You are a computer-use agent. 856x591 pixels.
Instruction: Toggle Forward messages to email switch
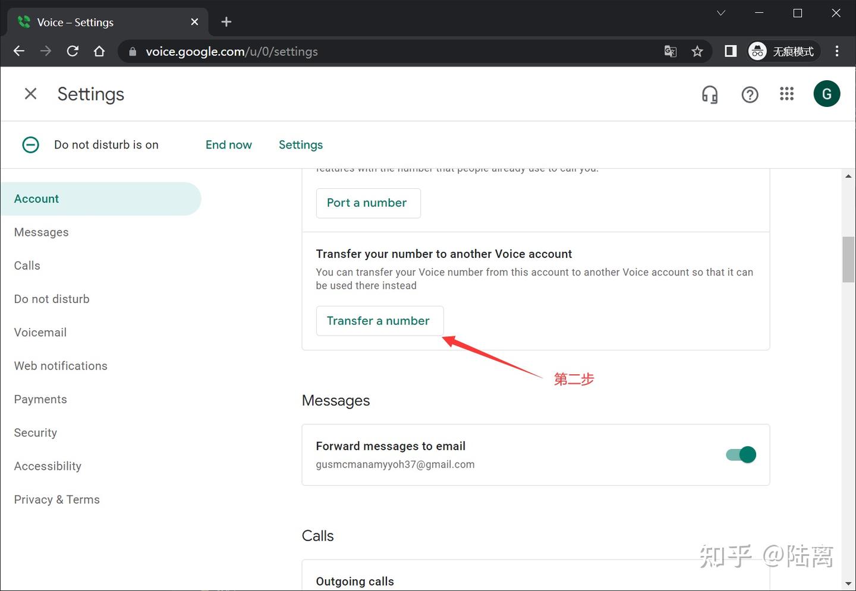pos(741,455)
